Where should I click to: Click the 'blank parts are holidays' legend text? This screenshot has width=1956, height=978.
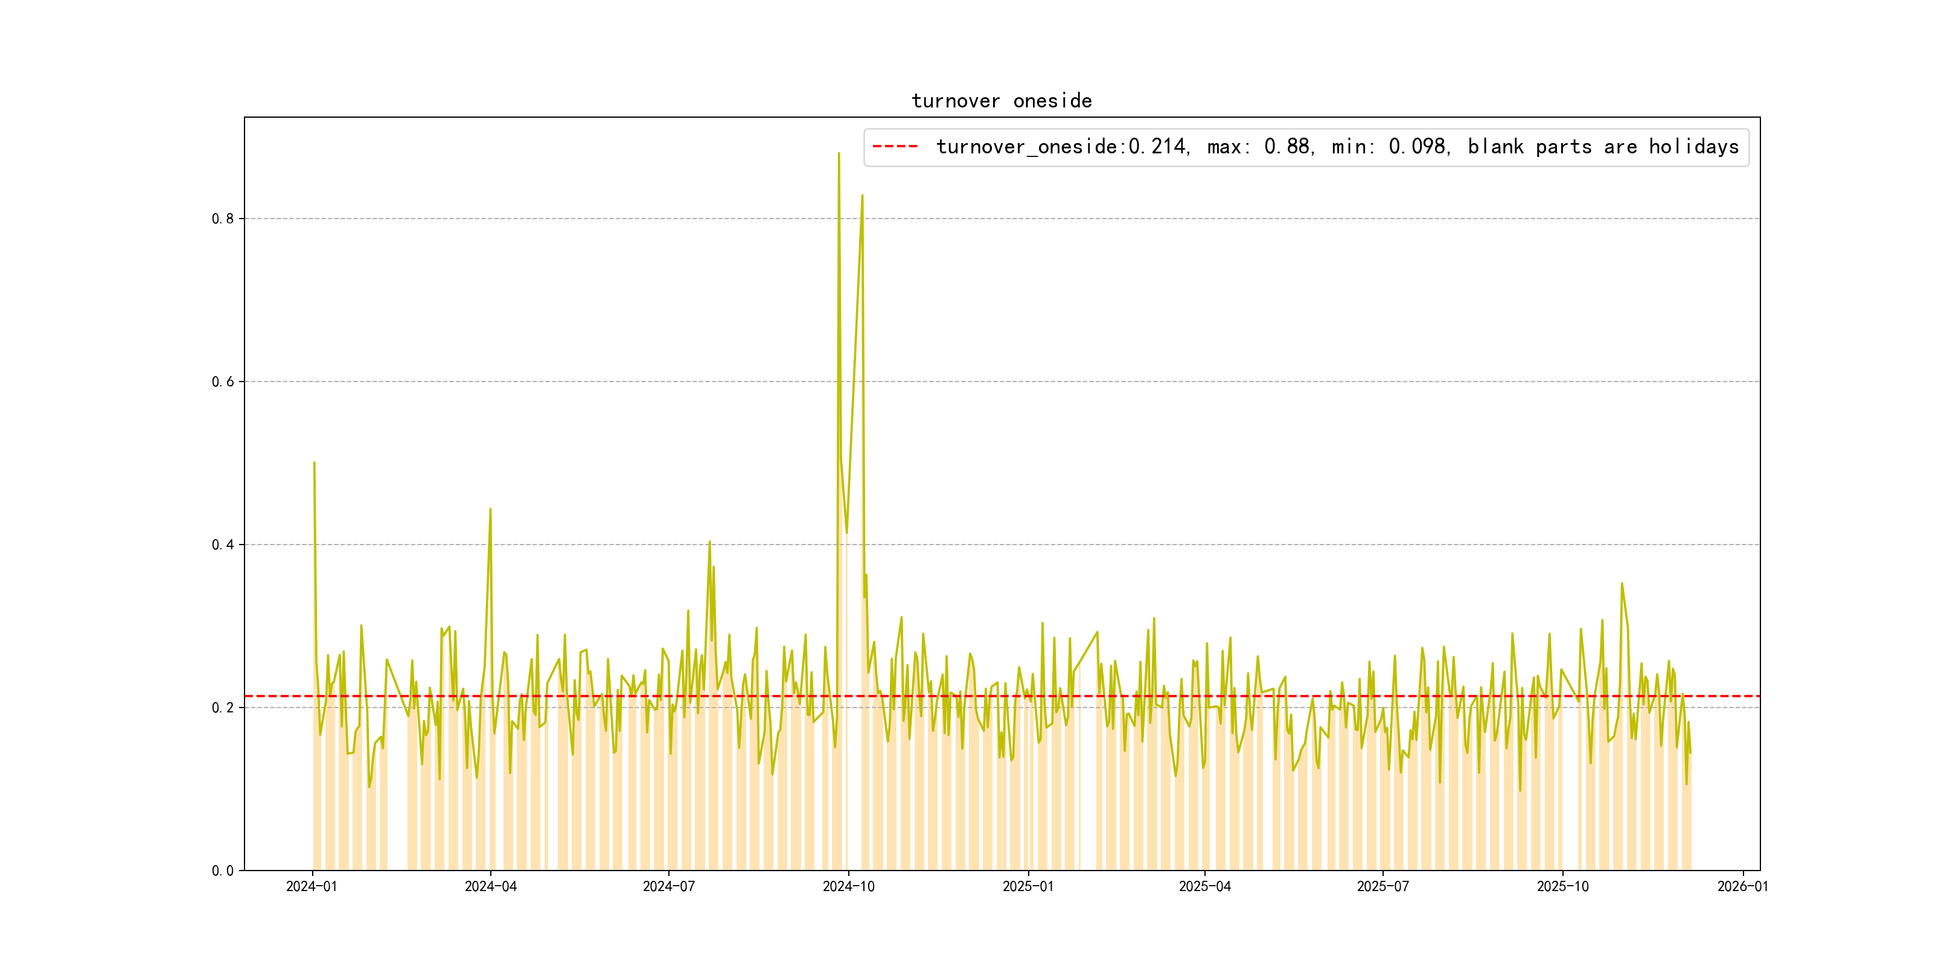click(x=1602, y=147)
